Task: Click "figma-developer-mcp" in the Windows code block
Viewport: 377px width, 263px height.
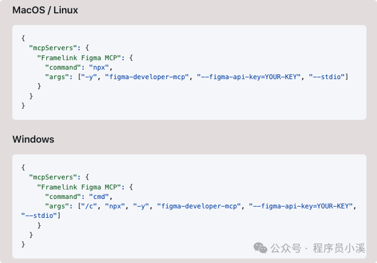Action: [200, 206]
